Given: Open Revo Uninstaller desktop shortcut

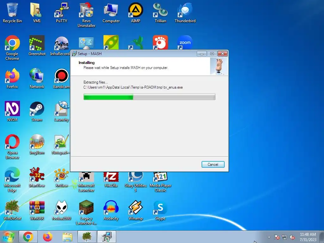Looking at the screenshot, I should [86, 15].
